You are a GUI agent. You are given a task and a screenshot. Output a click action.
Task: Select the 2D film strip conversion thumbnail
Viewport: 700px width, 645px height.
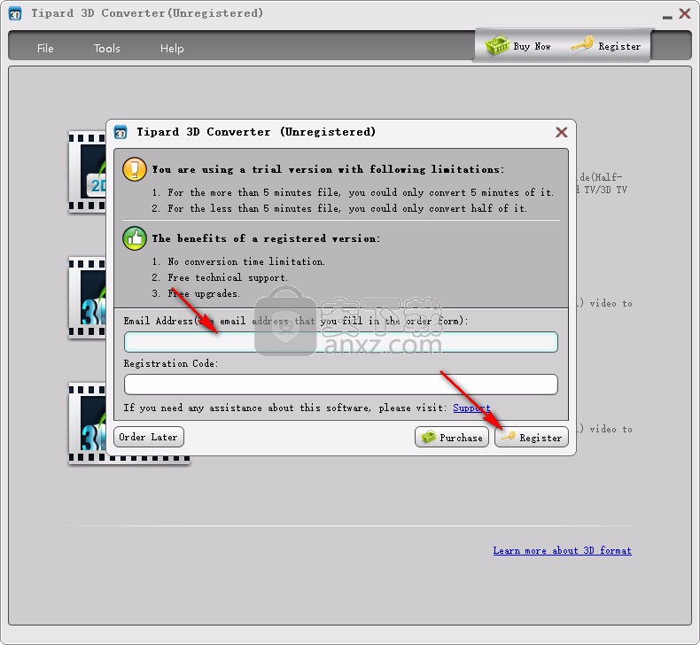pyautogui.click(x=87, y=172)
